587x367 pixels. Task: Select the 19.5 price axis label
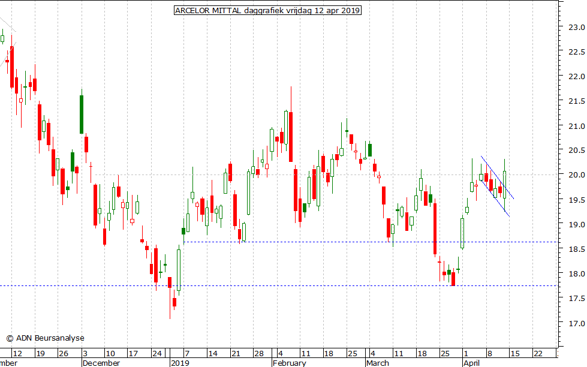tap(577, 200)
